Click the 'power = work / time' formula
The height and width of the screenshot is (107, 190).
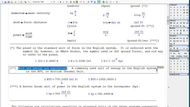pos(23,35)
